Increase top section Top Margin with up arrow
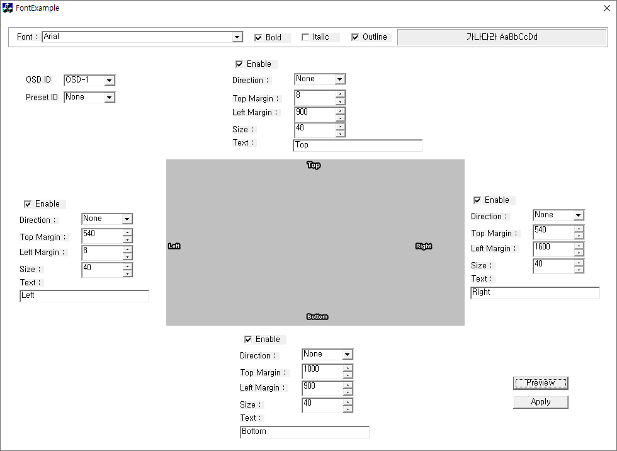 (x=340, y=94)
